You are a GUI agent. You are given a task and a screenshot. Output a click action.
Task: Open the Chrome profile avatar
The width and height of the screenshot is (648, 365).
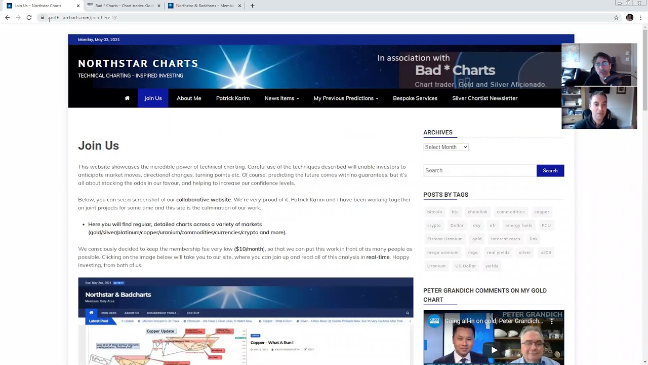point(630,18)
